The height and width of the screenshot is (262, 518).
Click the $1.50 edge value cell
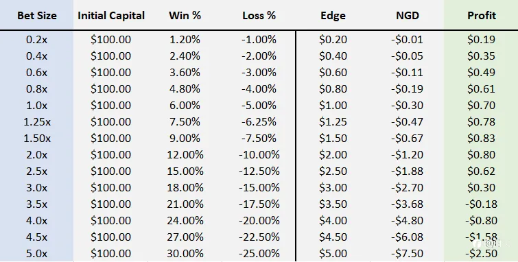coord(333,138)
